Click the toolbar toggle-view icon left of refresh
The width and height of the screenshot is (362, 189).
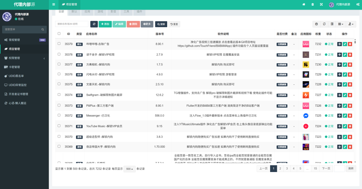(316, 24)
